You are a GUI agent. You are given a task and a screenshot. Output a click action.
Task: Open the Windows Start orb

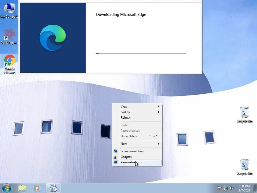[x=7, y=188]
